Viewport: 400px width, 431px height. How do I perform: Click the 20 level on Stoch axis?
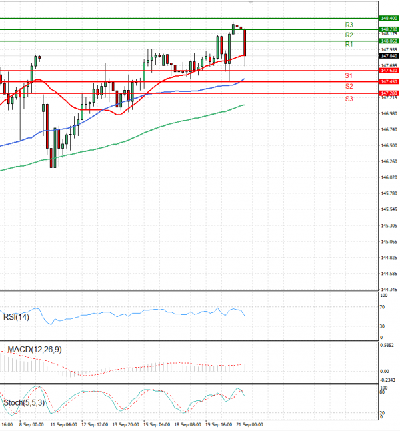coord(382,413)
